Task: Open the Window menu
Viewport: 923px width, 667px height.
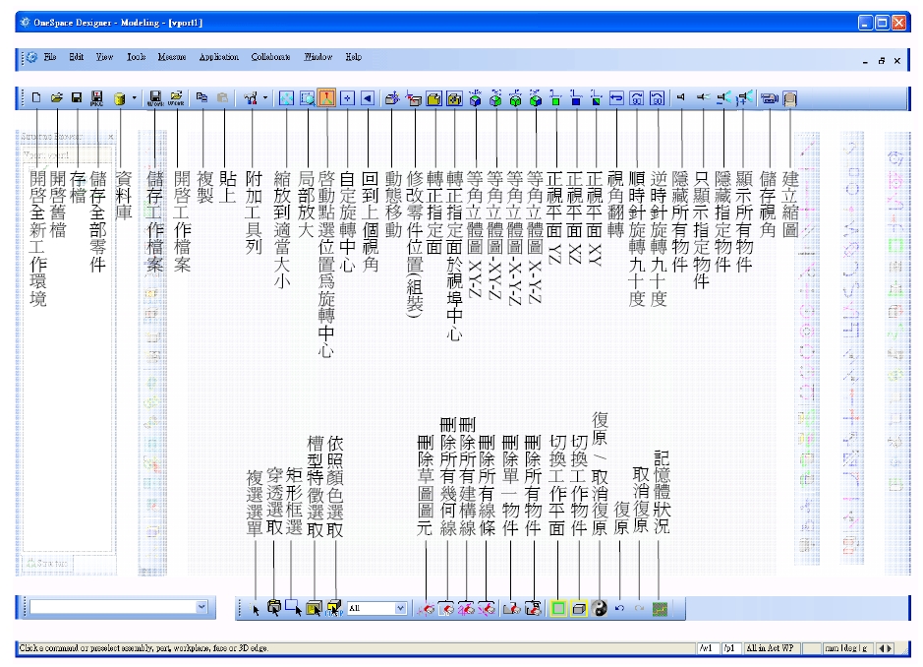Action: click(x=318, y=57)
